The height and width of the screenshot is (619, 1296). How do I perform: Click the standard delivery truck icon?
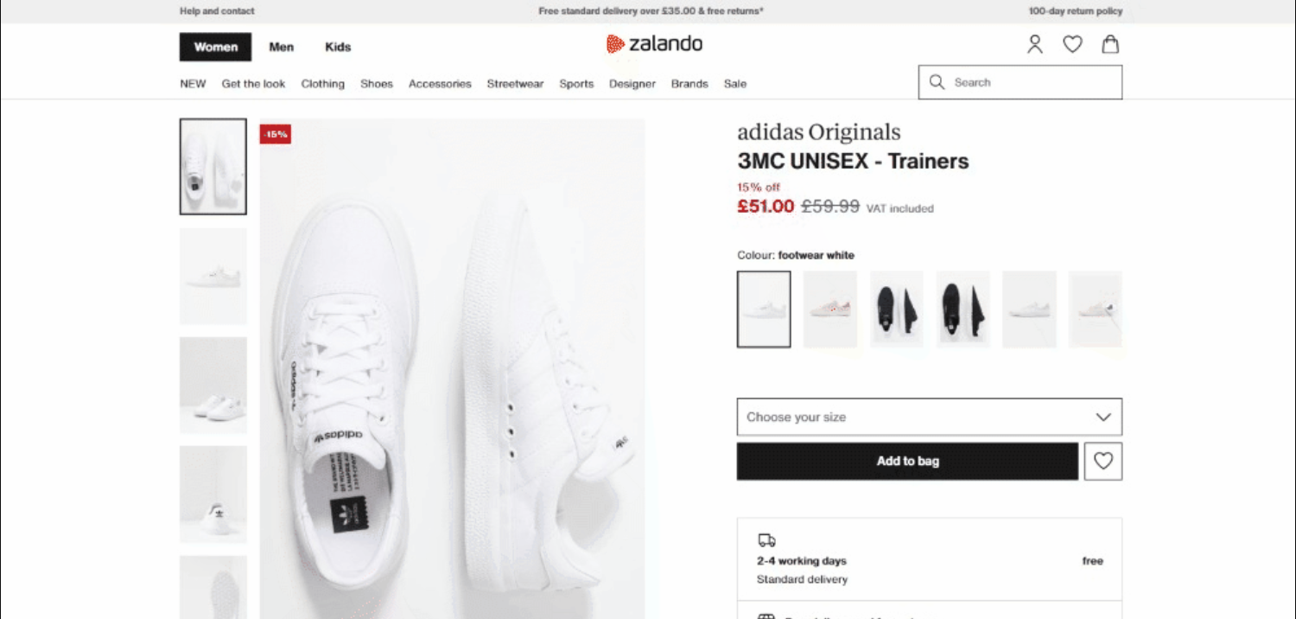point(766,539)
